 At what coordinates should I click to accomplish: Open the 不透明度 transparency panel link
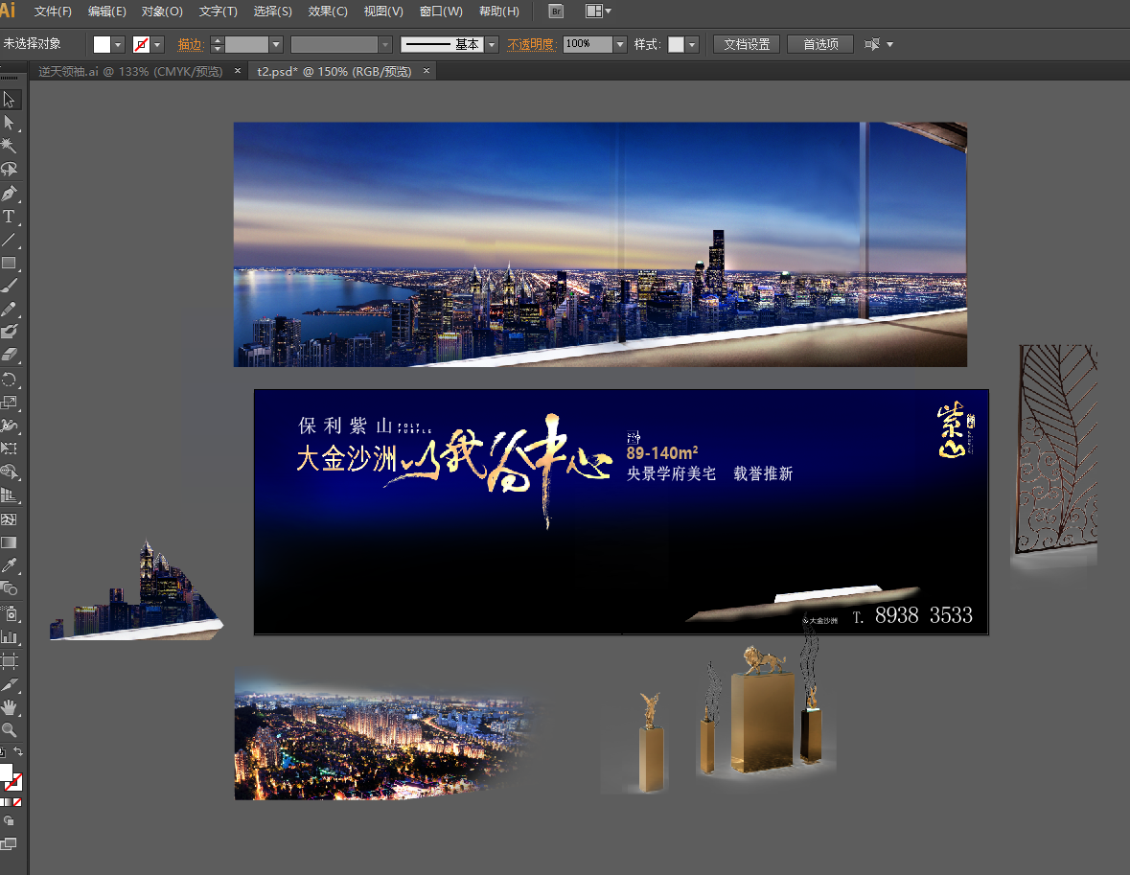tap(531, 45)
